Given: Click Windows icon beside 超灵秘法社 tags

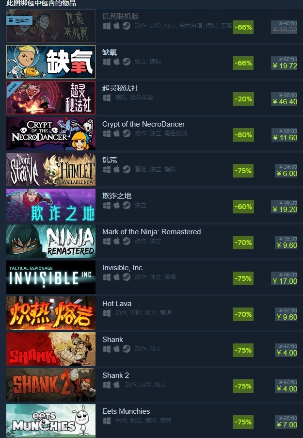Looking at the screenshot, I should click(x=107, y=97).
